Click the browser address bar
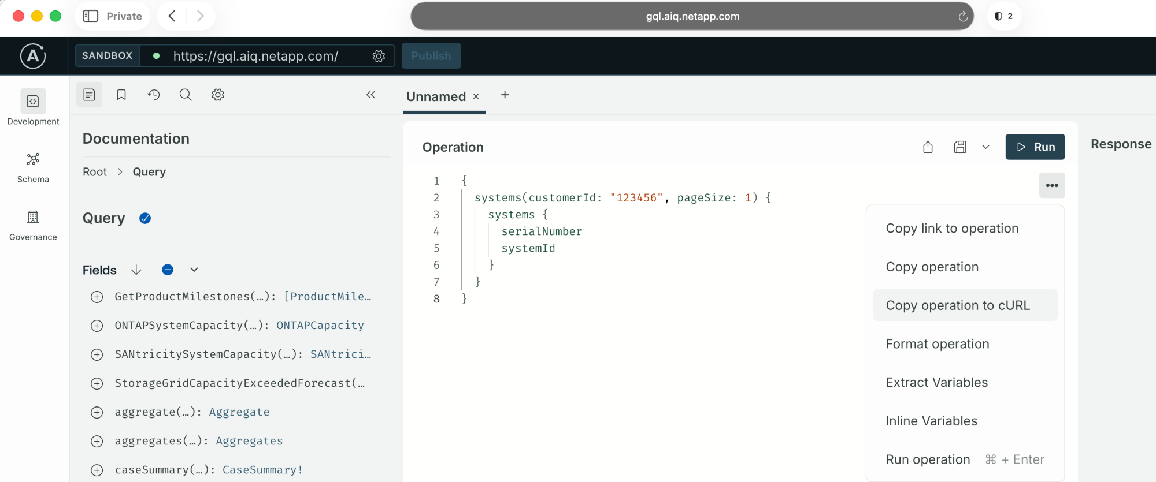The width and height of the screenshot is (1156, 482). click(692, 16)
